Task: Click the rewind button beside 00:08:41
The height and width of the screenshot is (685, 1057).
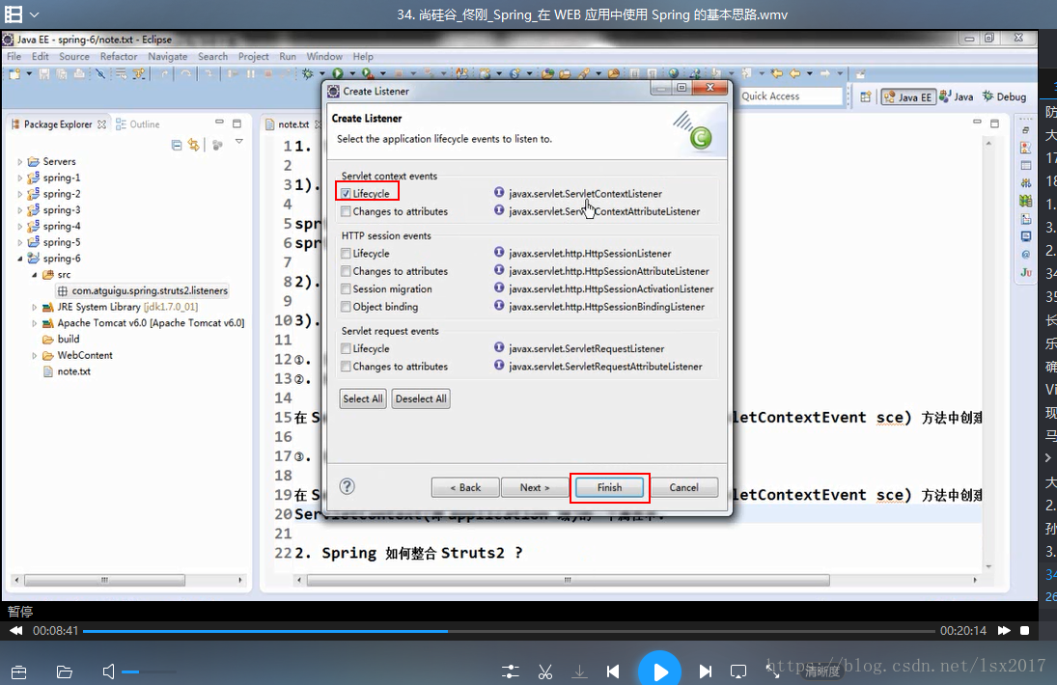Action: pyautogui.click(x=15, y=630)
